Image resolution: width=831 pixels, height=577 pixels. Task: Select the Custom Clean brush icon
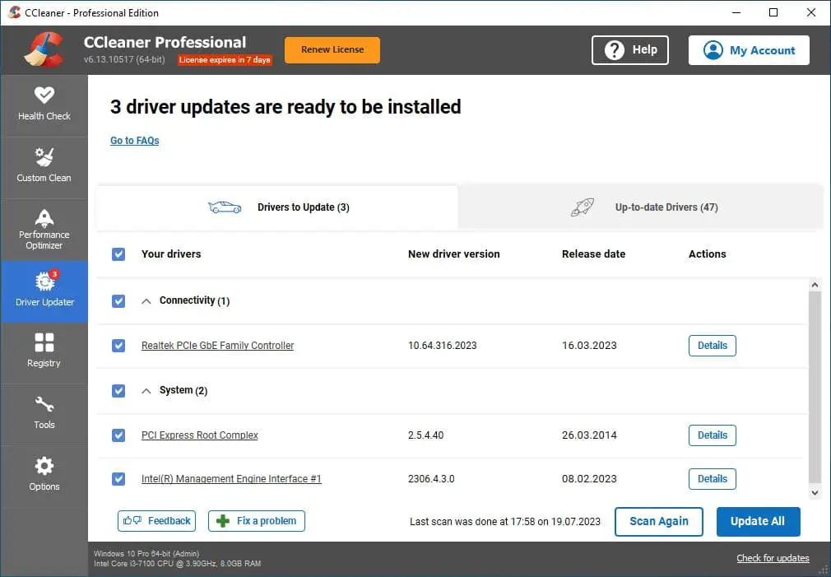point(44,157)
